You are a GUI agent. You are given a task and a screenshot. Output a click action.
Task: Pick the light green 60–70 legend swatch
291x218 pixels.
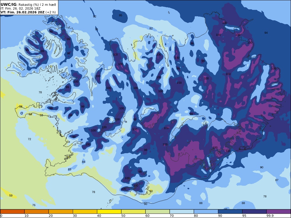point(157,212)
